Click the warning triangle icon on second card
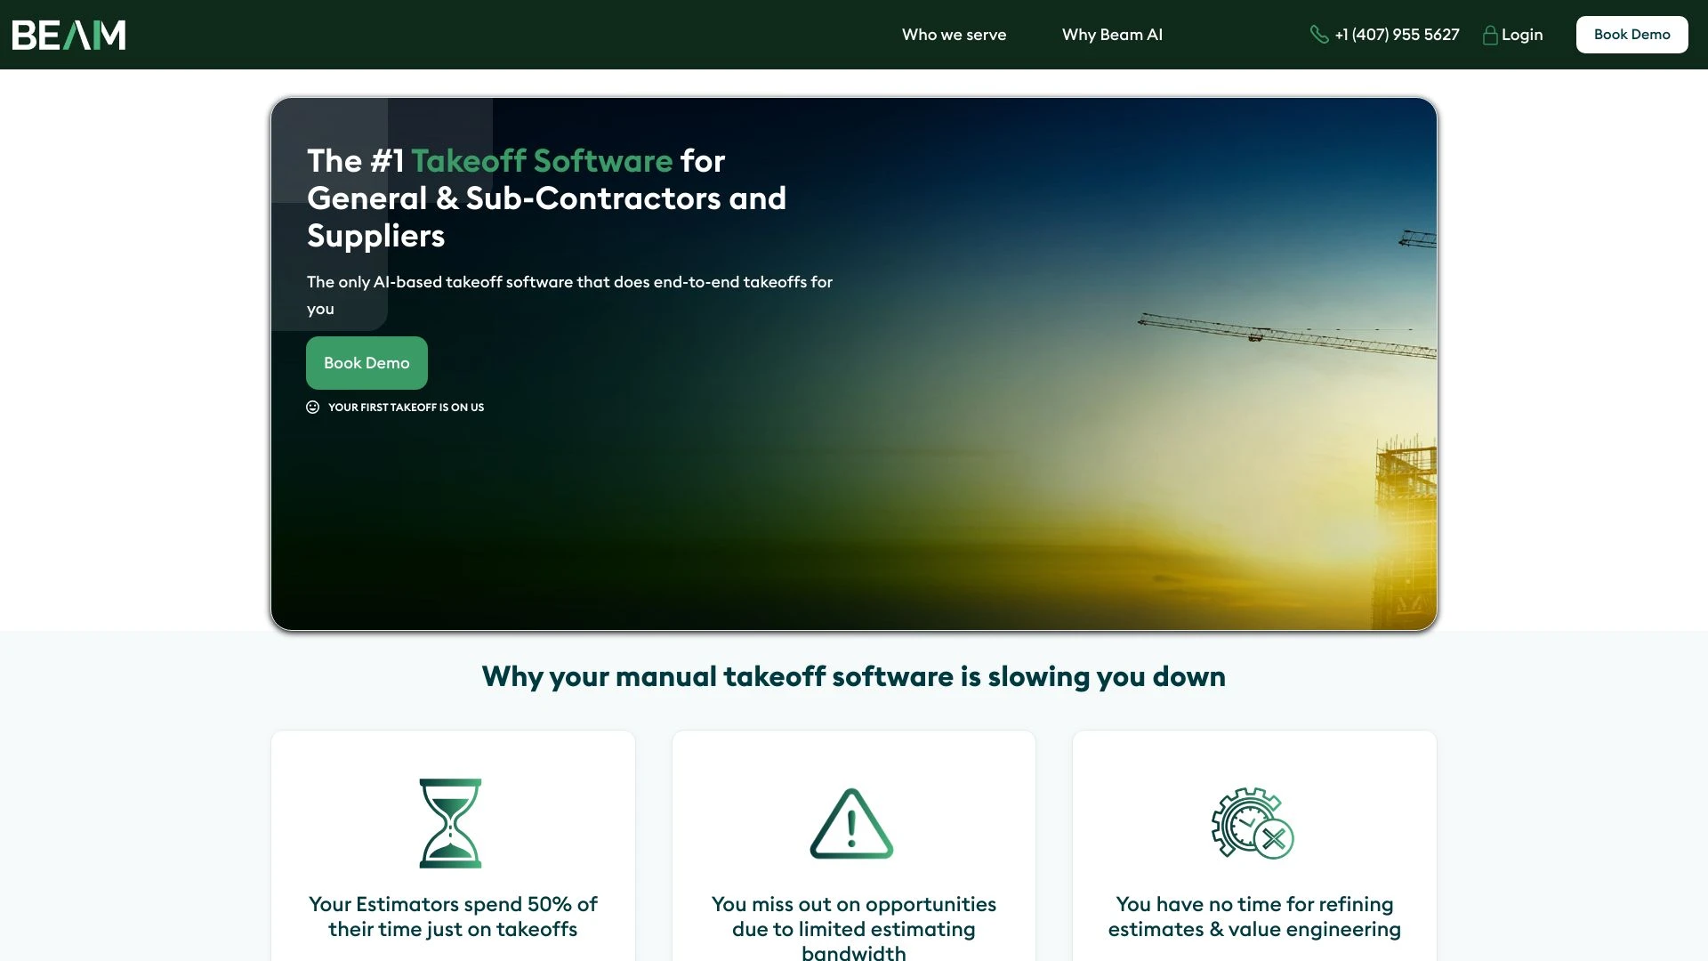1708x961 pixels. click(x=851, y=822)
